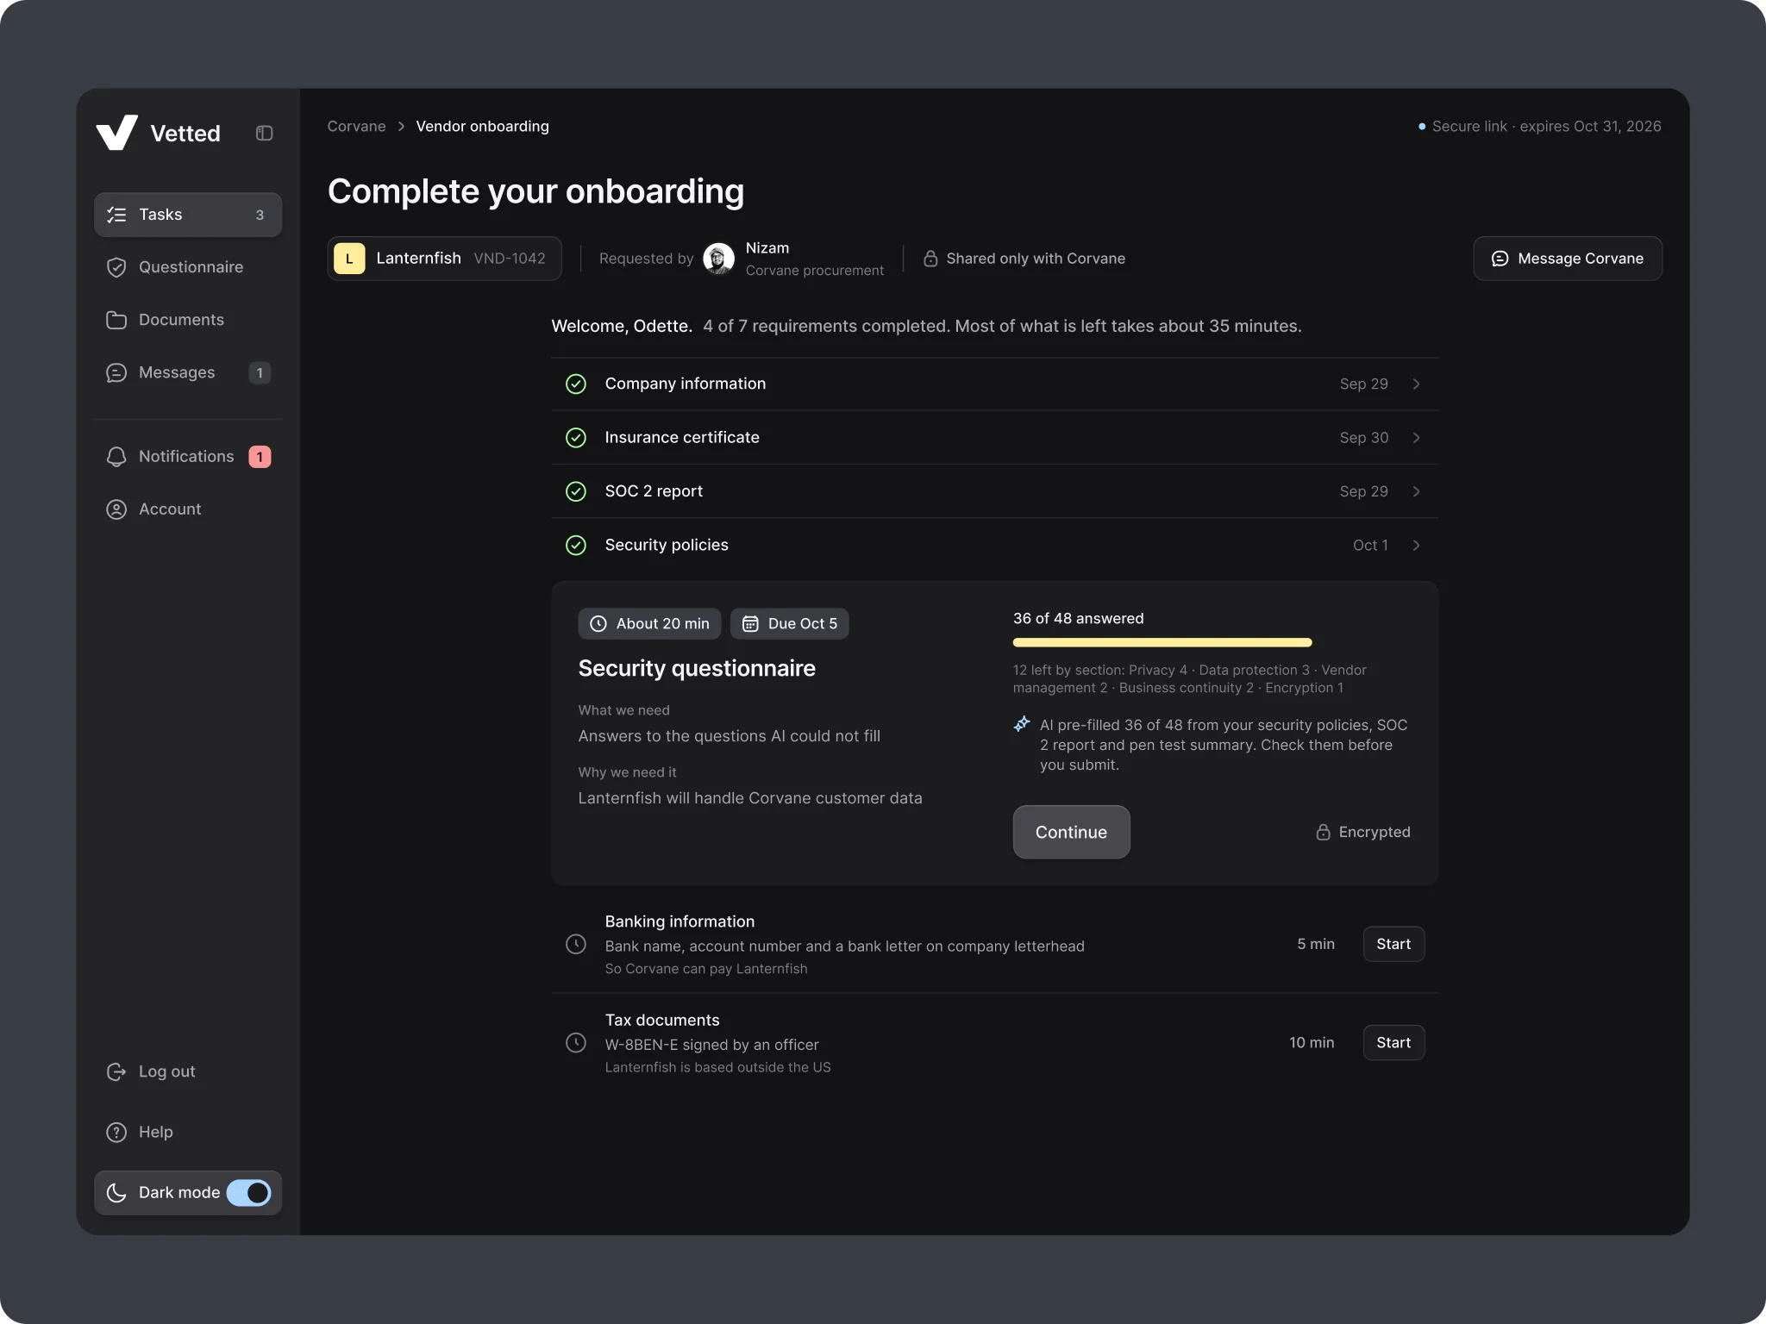Expand Security policies row chevron

(x=1416, y=545)
